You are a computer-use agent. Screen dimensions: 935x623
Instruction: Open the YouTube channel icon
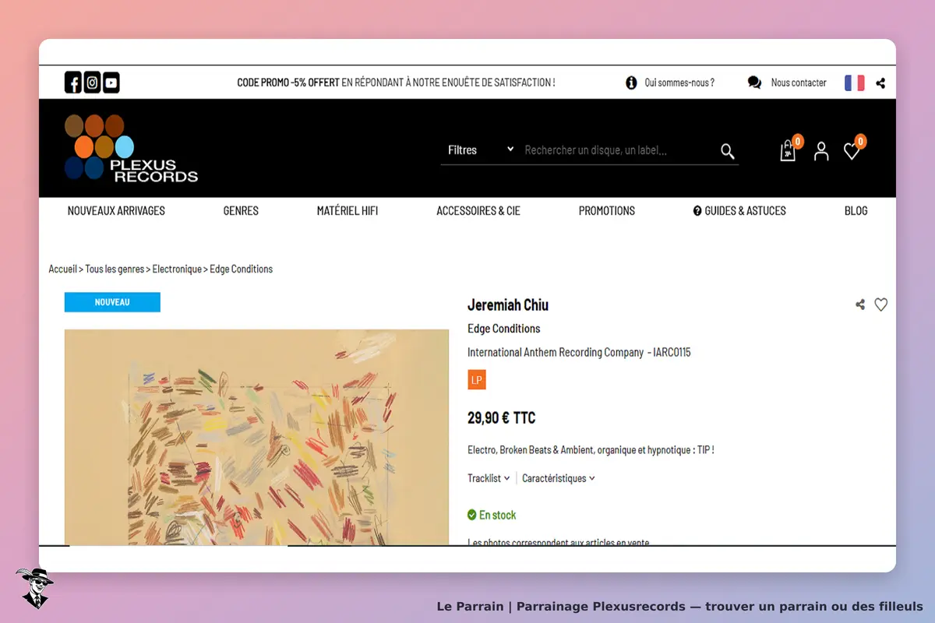coord(111,83)
